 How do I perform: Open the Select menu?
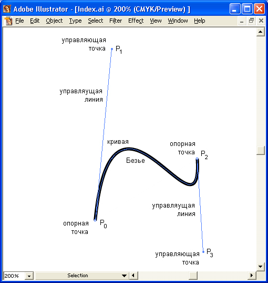[x=96, y=21]
